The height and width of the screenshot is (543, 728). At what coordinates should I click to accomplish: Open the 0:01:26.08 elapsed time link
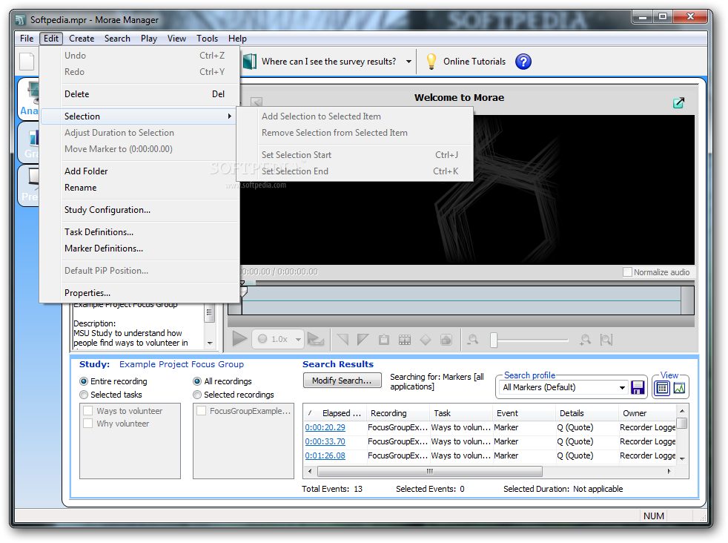(x=325, y=455)
